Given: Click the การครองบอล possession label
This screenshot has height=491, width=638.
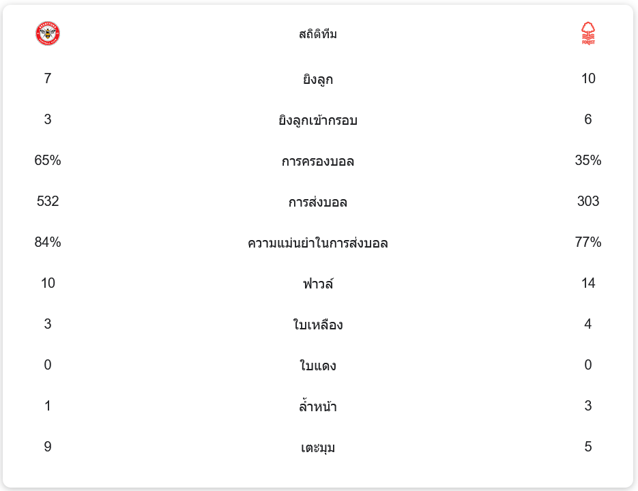Looking at the screenshot, I should (x=318, y=162).
